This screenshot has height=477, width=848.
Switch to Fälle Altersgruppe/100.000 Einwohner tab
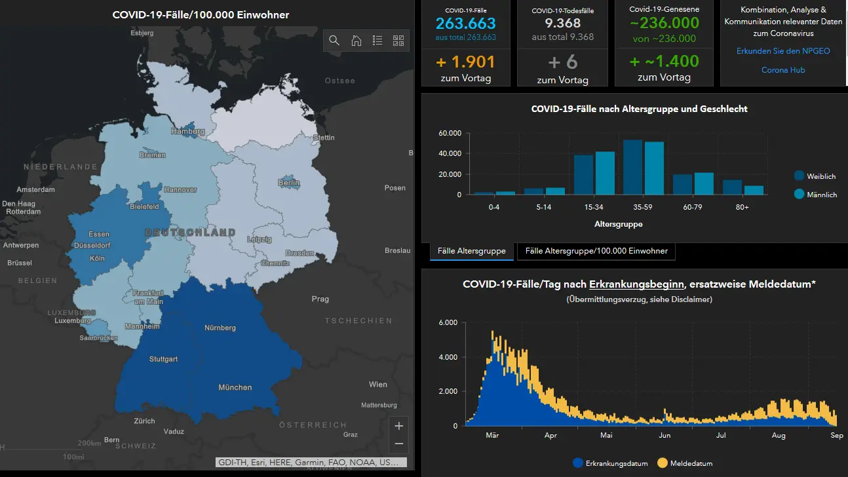click(x=596, y=251)
